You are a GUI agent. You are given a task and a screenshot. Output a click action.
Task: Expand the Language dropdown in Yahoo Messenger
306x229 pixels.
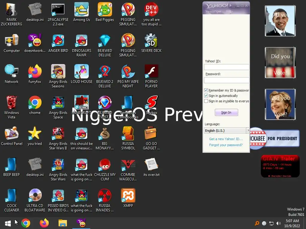click(x=248, y=131)
